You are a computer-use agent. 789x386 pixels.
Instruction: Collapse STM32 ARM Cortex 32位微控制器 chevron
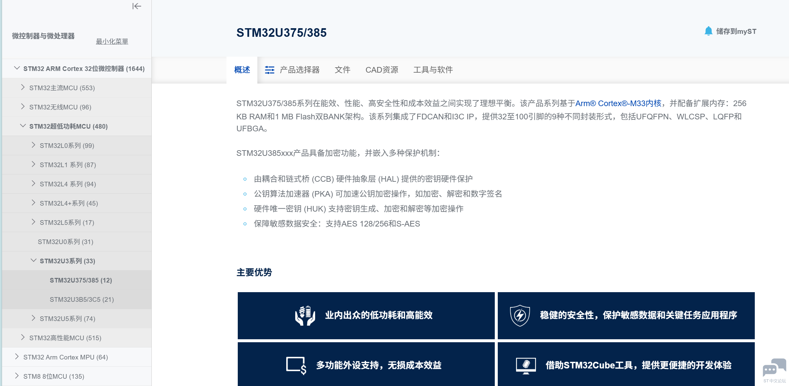17,68
